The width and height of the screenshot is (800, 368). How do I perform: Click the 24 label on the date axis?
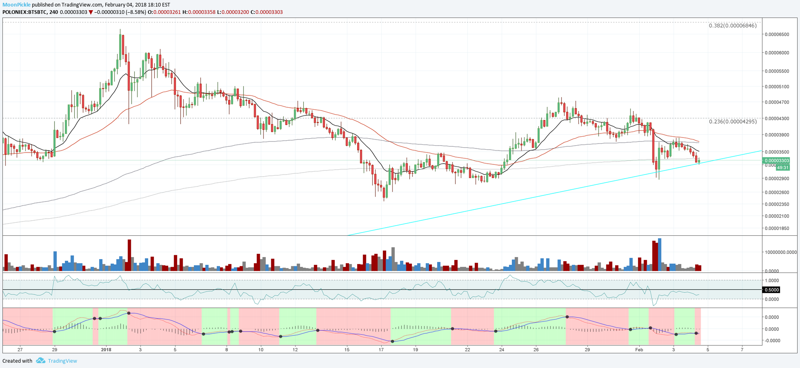(x=502, y=350)
